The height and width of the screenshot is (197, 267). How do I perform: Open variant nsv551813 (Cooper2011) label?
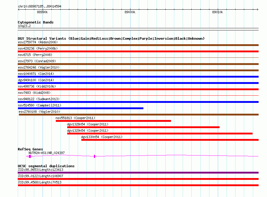[x=75, y=118]
